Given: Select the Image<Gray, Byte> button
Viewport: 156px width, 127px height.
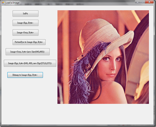Looking at the screenshot, I should [26, 33].
